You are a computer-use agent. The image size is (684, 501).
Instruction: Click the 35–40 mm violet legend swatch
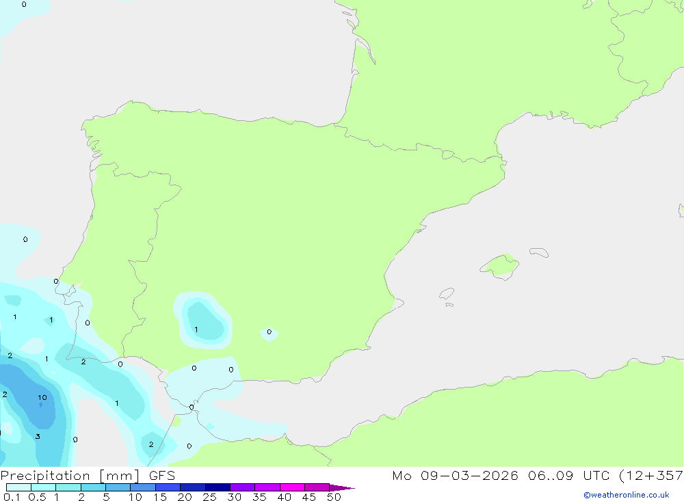[x=267, y=487]
